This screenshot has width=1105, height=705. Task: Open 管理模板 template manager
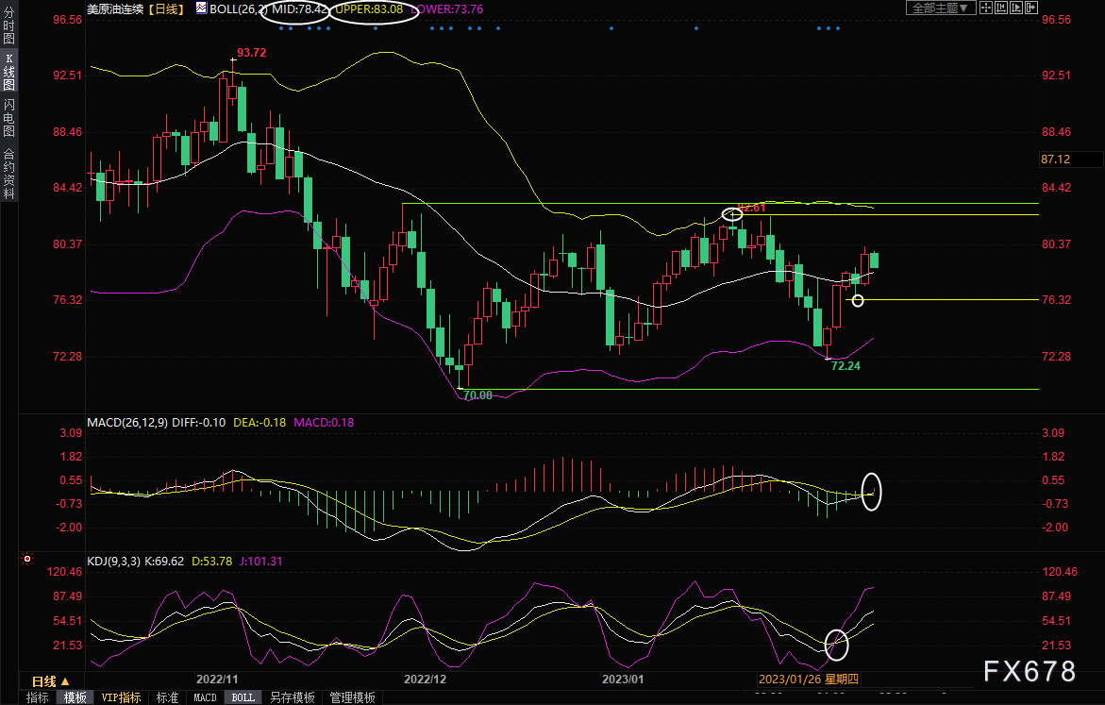(352, 697)
